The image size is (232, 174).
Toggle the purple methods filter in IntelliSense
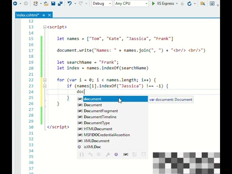coord(116,154)
